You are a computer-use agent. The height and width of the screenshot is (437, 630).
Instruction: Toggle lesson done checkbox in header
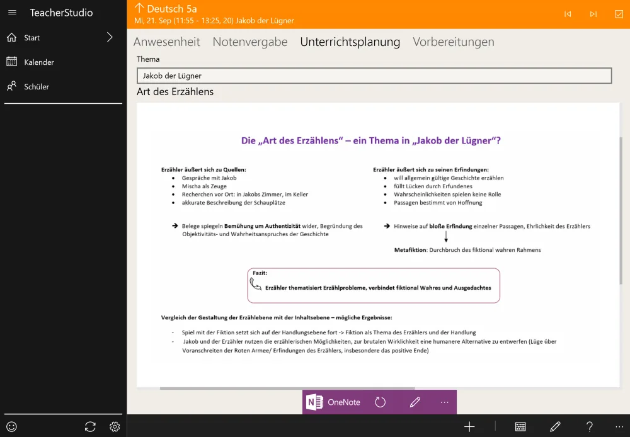[619, 14]
